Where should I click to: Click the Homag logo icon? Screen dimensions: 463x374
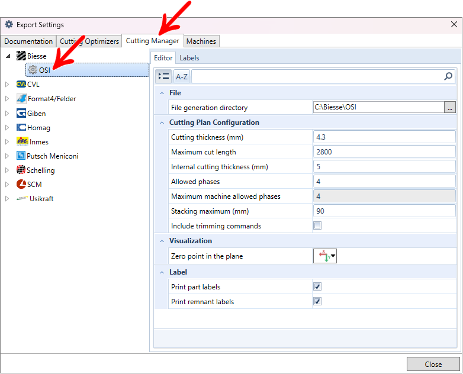21,127
